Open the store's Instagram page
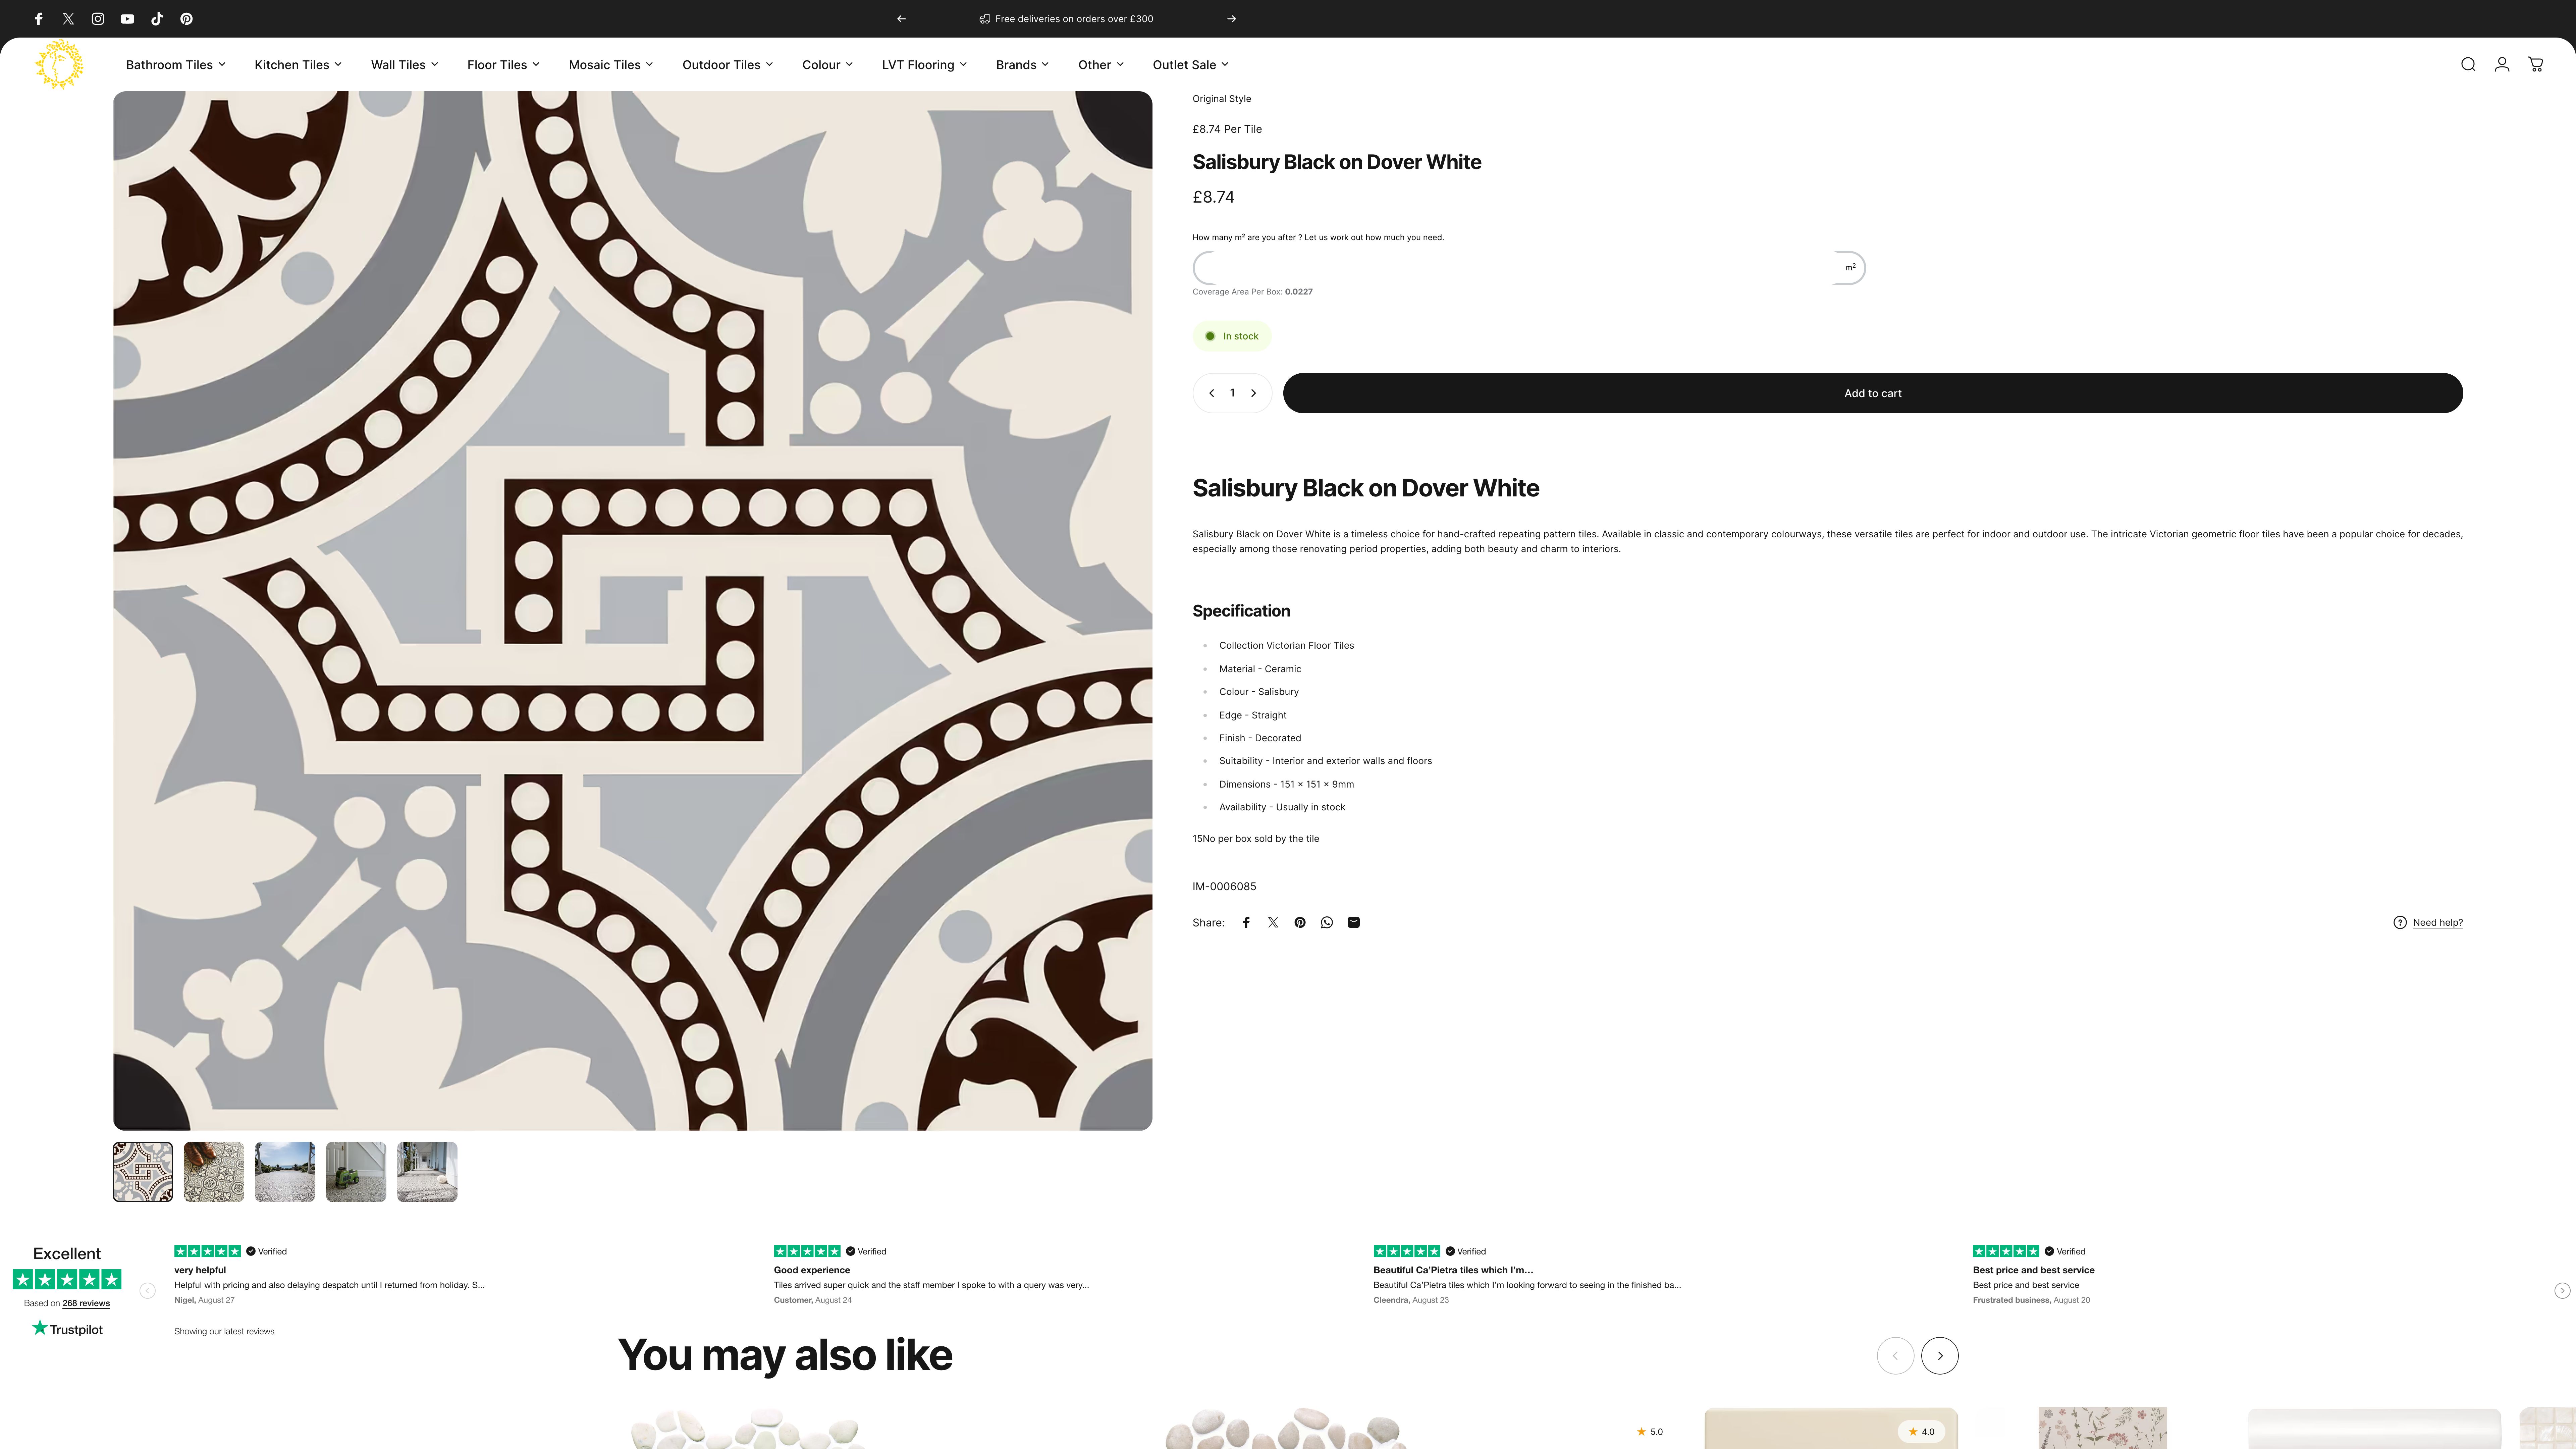Image resolution: width=2576 pixels, height=1449 pixels. tap(97, 18)
